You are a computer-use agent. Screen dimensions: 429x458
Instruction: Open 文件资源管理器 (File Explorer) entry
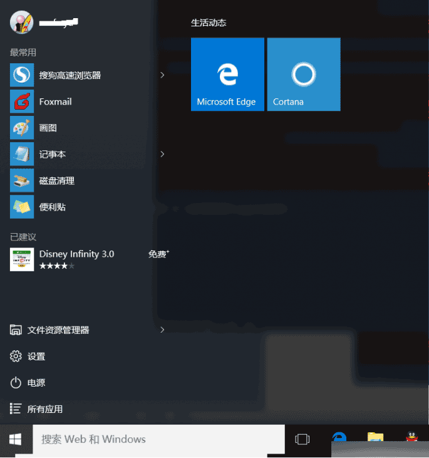pos(58,330)
